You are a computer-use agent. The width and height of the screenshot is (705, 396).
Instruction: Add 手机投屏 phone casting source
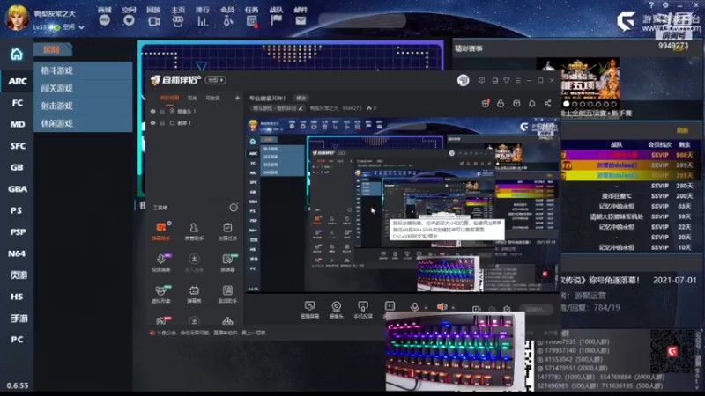click(x=363, y=310)
